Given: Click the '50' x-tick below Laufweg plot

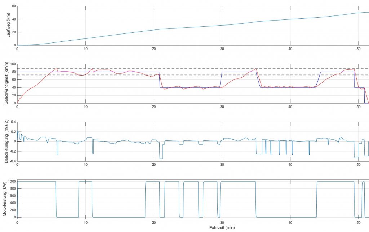Looking at the screenshot, I should [x=359, y=49].
